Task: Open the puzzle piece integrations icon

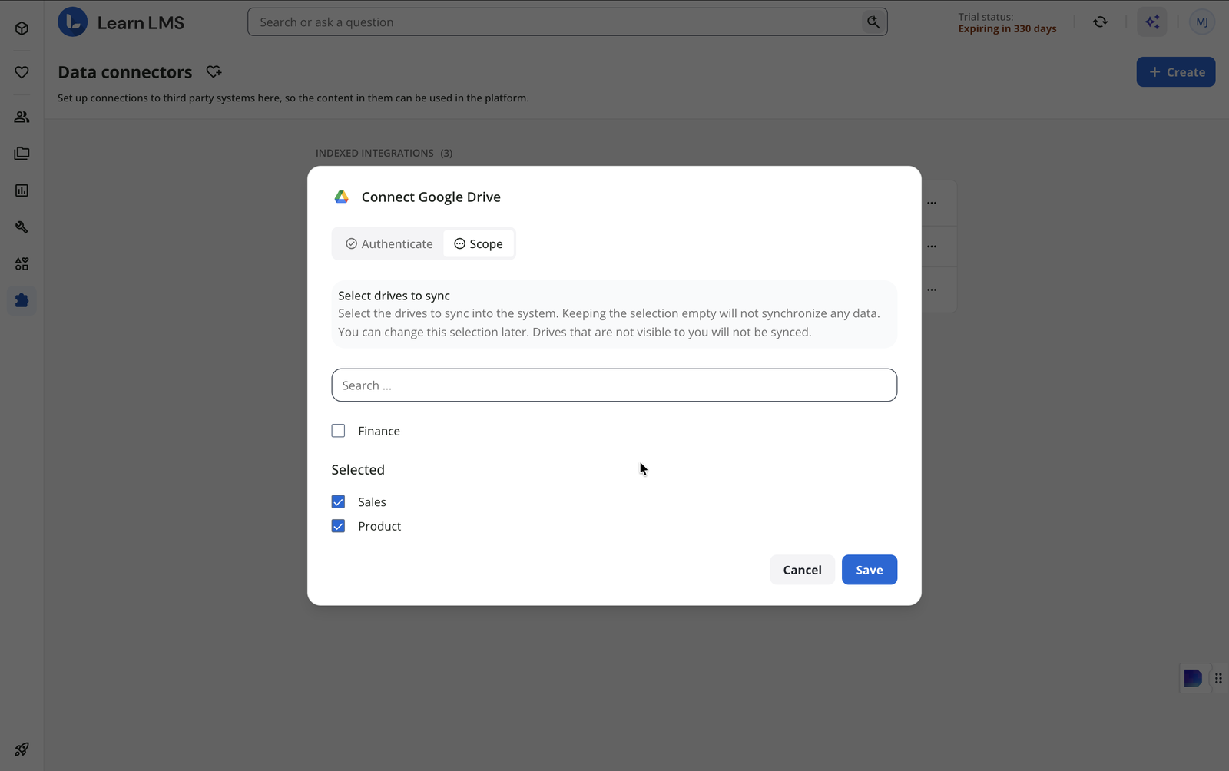Action: [22, 300]
